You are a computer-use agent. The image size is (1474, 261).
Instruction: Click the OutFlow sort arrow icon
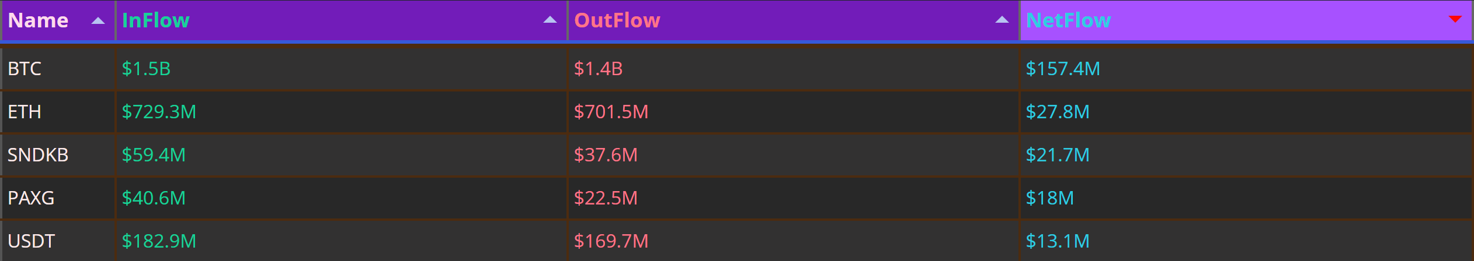tap(1002, 20)
